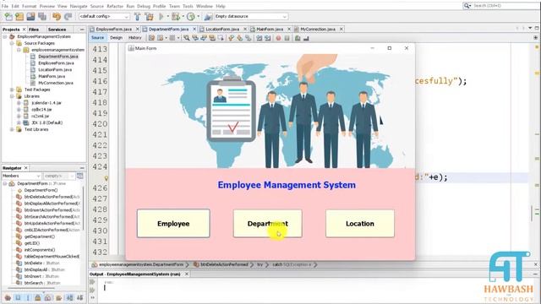
Task: Switch to EmployeeForm.java editor tab
Action: [114, 30]
